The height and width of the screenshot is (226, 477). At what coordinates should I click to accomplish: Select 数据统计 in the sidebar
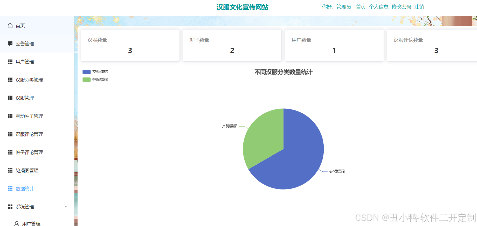click(x=37, y=188)
